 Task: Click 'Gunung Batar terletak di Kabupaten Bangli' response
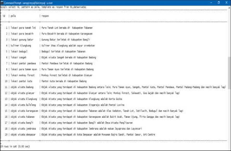click(x=65, y=40)
